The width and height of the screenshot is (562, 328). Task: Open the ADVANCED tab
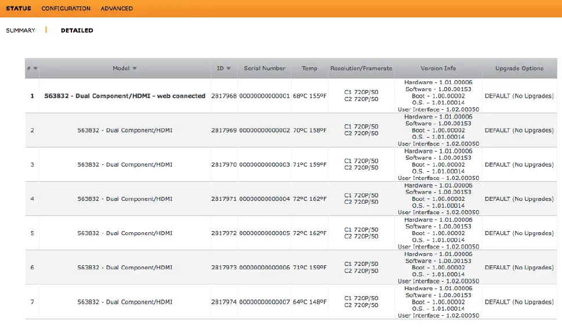[117, 8]
